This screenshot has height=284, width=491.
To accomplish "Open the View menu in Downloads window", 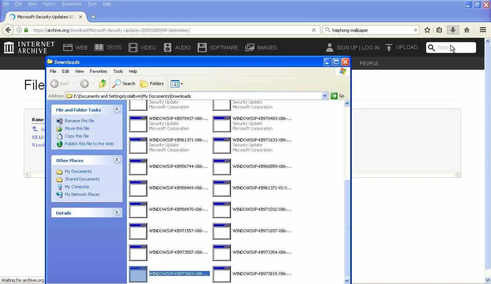I will pyautogui.click(x=79, y=71).
